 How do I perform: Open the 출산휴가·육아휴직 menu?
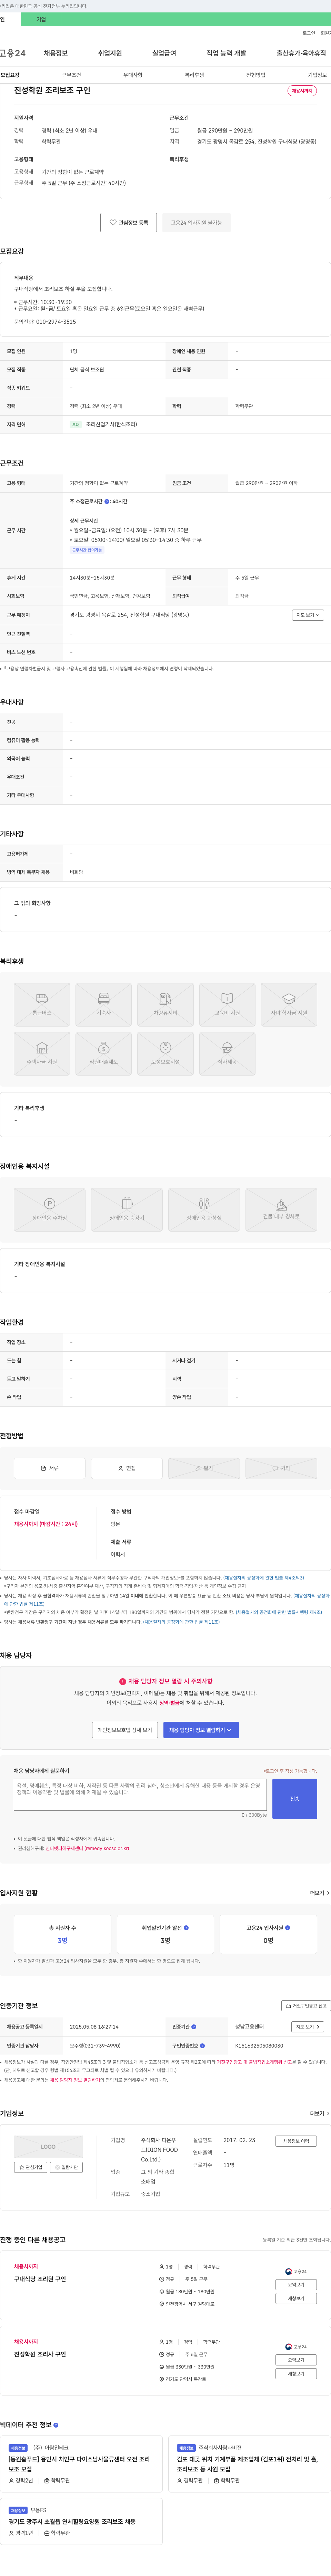point(301,53)
